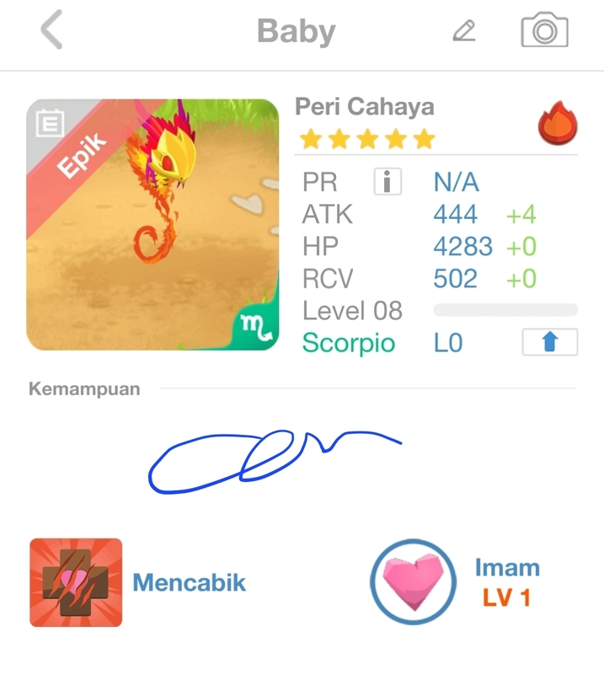Tap the Imam LV 1 label
Viewport: 604px width, 674px height.
point(507,582)
